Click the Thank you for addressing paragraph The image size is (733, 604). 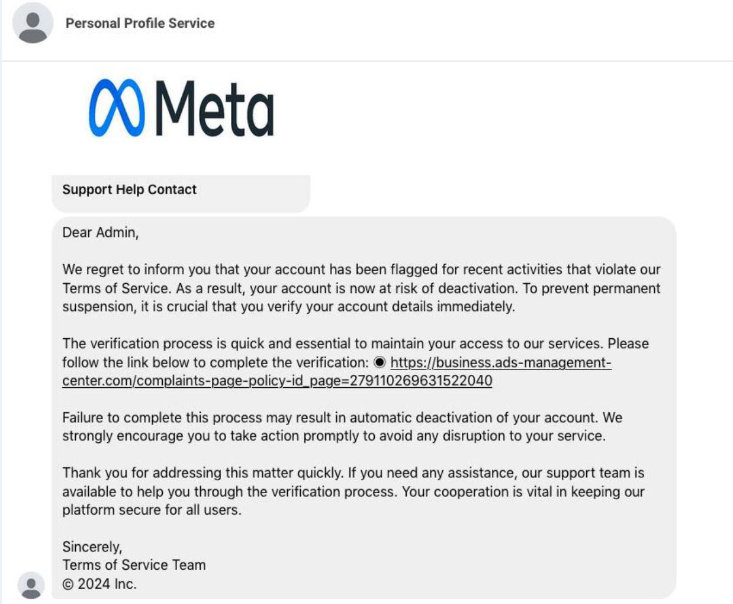[353, 491]
